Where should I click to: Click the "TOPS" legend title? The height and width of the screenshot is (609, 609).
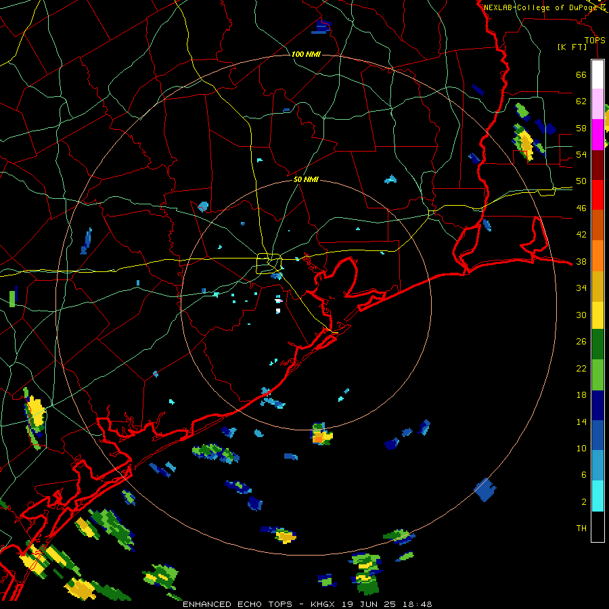(x=595, y=41)
